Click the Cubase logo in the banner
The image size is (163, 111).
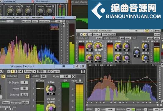(98, 11)
